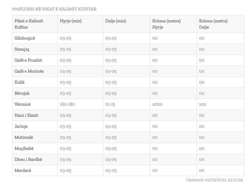Click the Kullë border crossing name

click(x=19, y=83)
